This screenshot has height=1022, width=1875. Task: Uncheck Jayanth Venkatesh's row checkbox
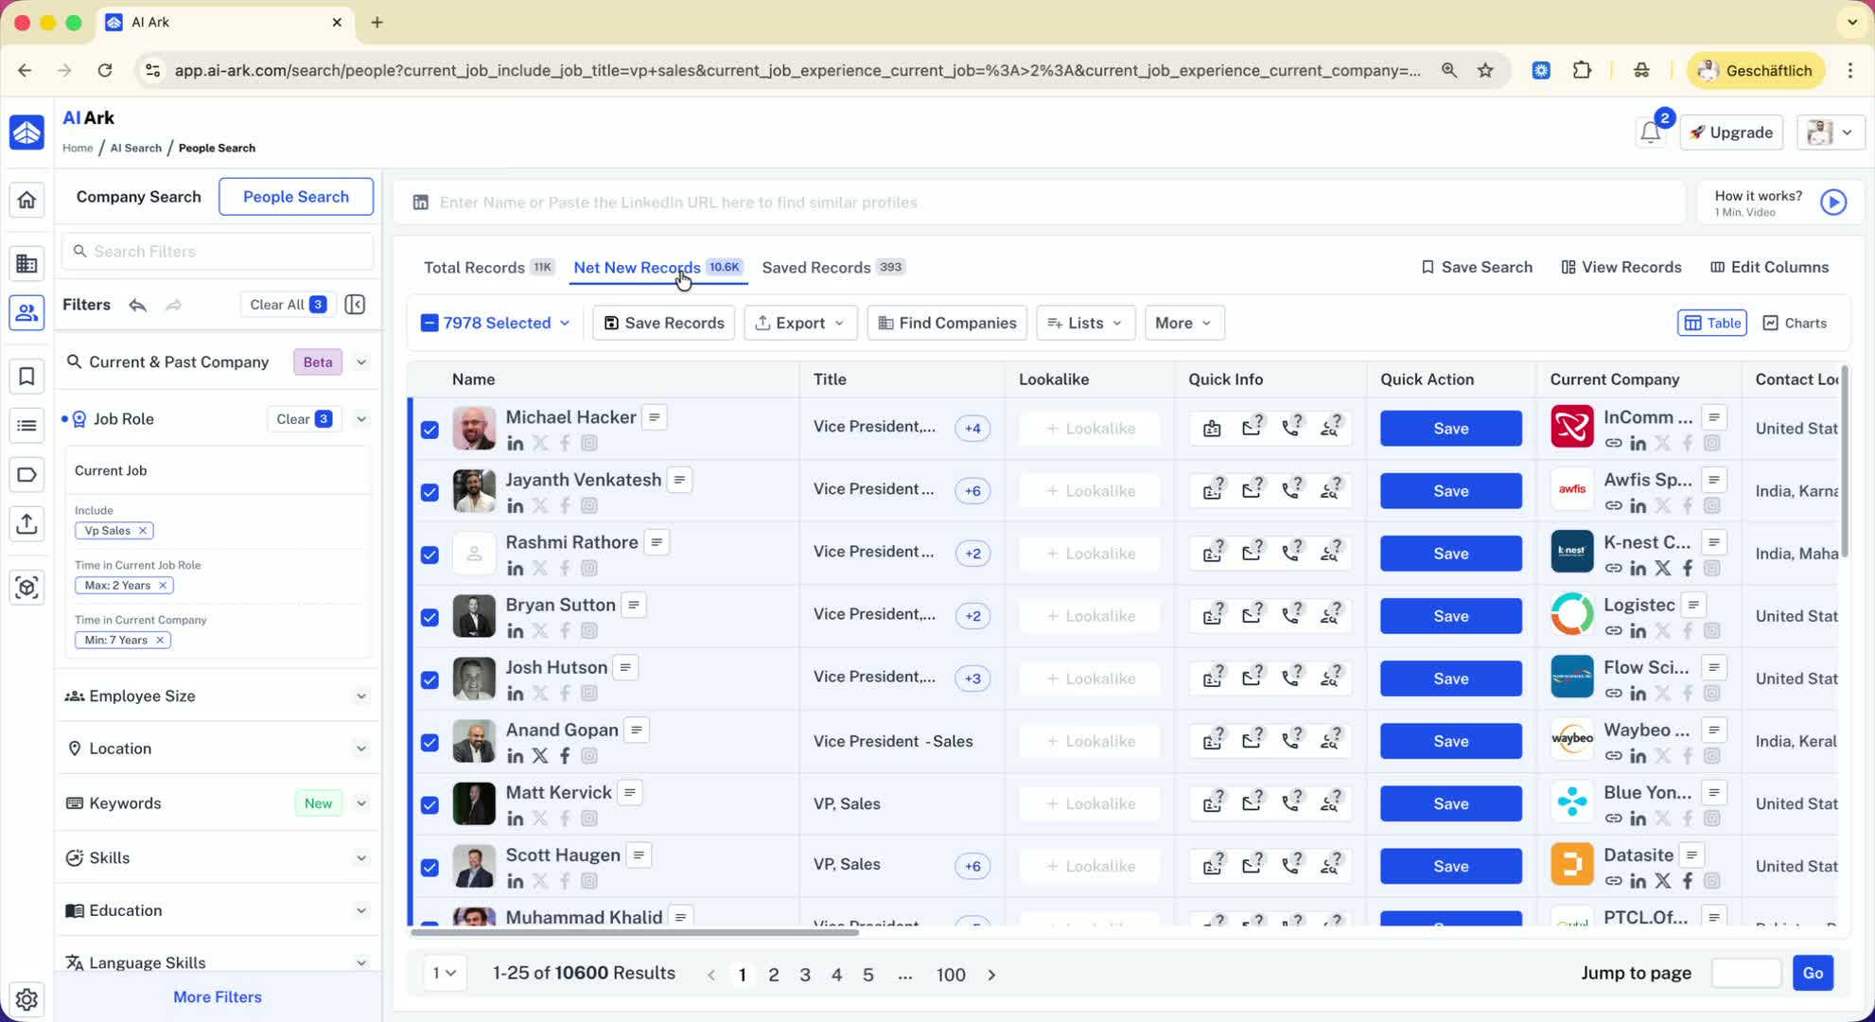429,492
